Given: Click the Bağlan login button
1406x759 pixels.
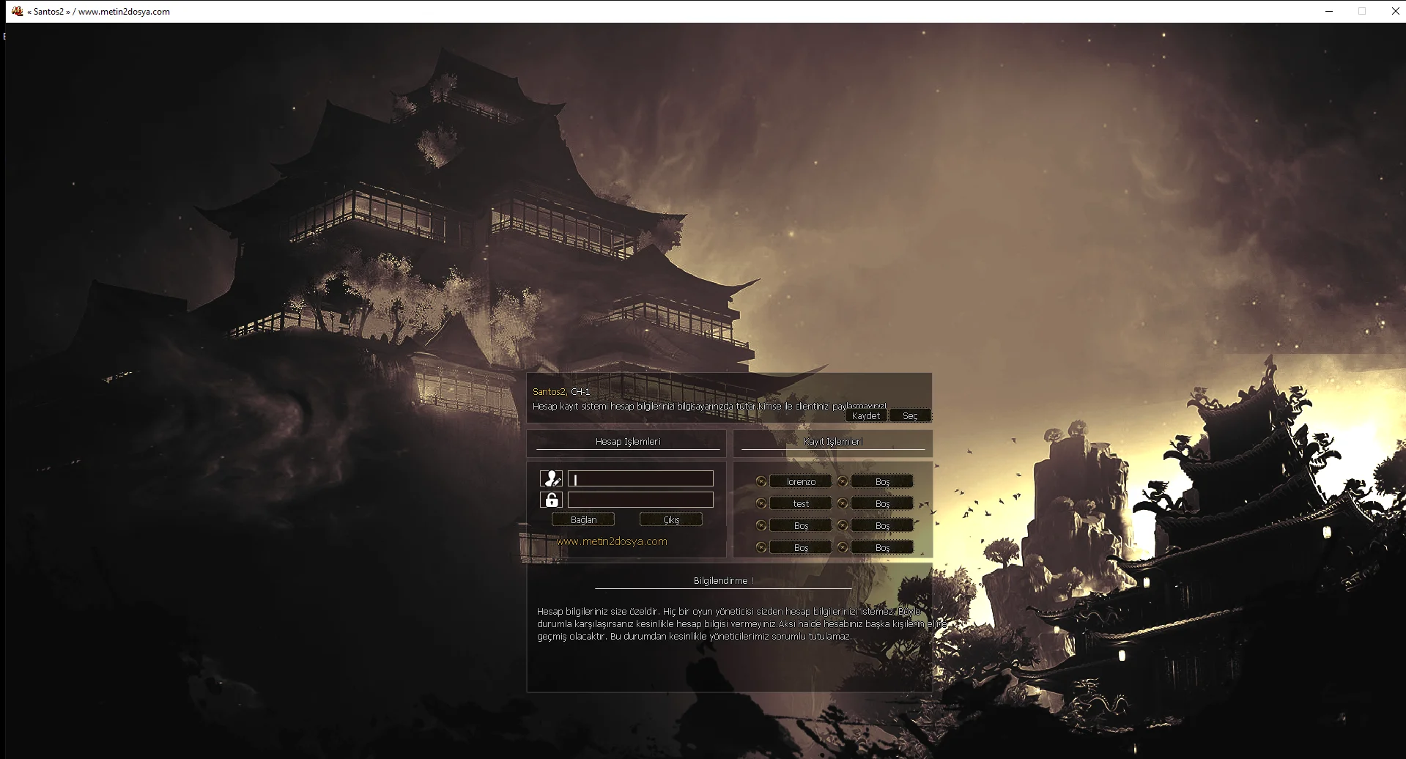Looking at the screenshot, I should click(583, 519).
